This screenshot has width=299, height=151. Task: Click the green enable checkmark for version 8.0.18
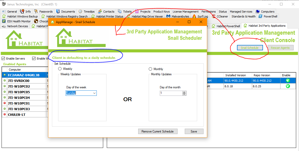[288, 86]
